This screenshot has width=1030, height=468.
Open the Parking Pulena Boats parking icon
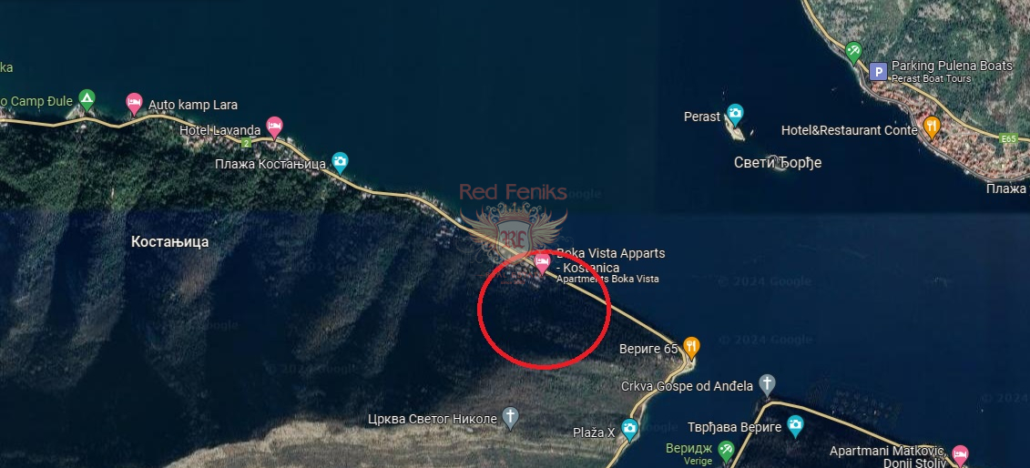[x=878, y=72]
